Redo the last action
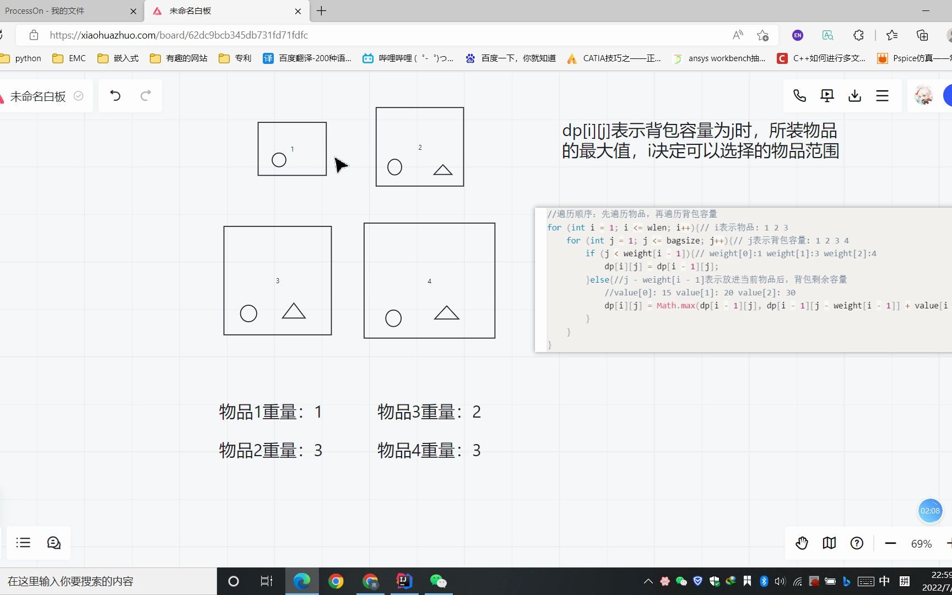Screen dimensions: 952x595 tap(145, 95)
